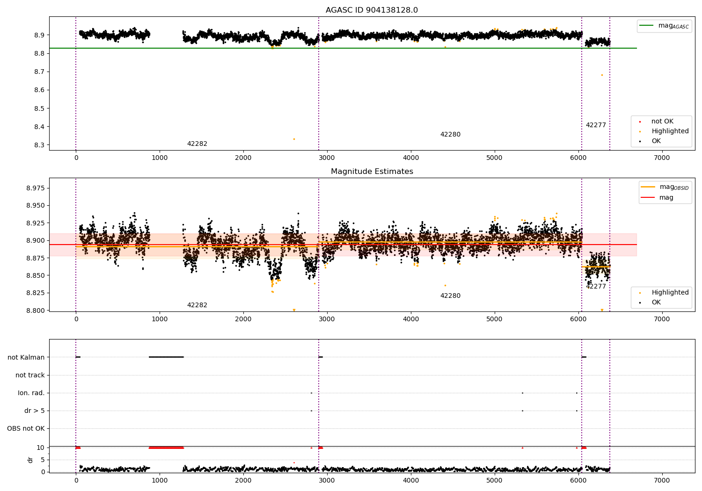Click x-axis tick 5000 in middle plot
702x491 pixels.
tap(494, 319)
